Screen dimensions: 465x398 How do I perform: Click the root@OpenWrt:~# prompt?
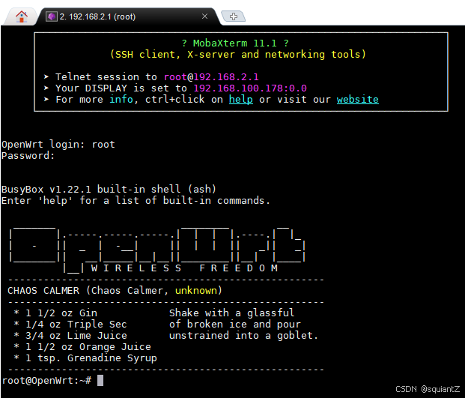pyautogui.click(x=46, y=381)
